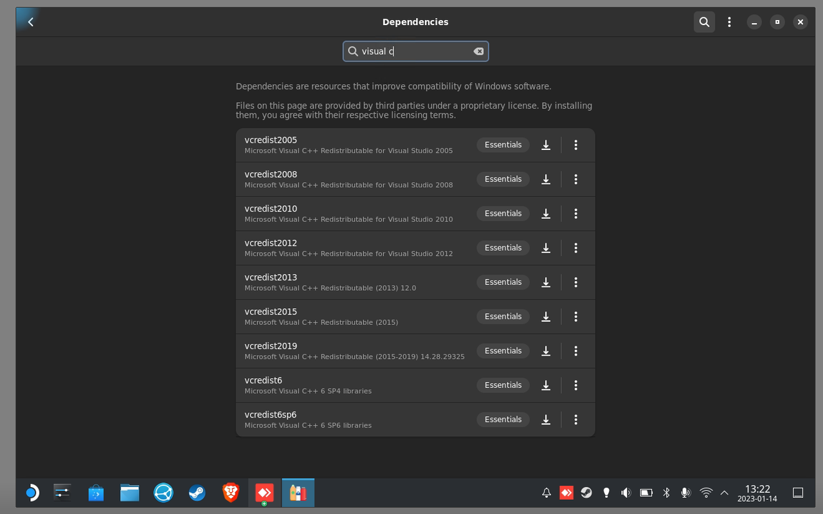Open Bluetooth settings in system tray

666,493
